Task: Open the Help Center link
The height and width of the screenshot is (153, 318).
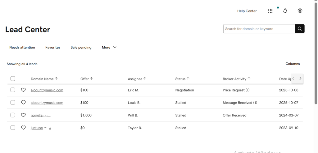Action: 247,11
